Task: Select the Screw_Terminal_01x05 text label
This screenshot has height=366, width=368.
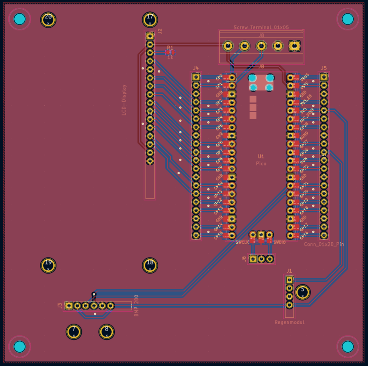Action: [261, 28]
